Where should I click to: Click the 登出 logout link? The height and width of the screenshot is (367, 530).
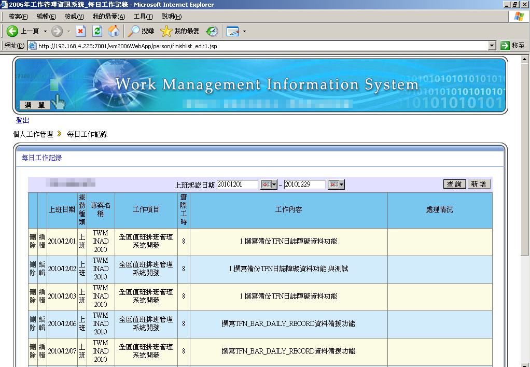(22, 120)
